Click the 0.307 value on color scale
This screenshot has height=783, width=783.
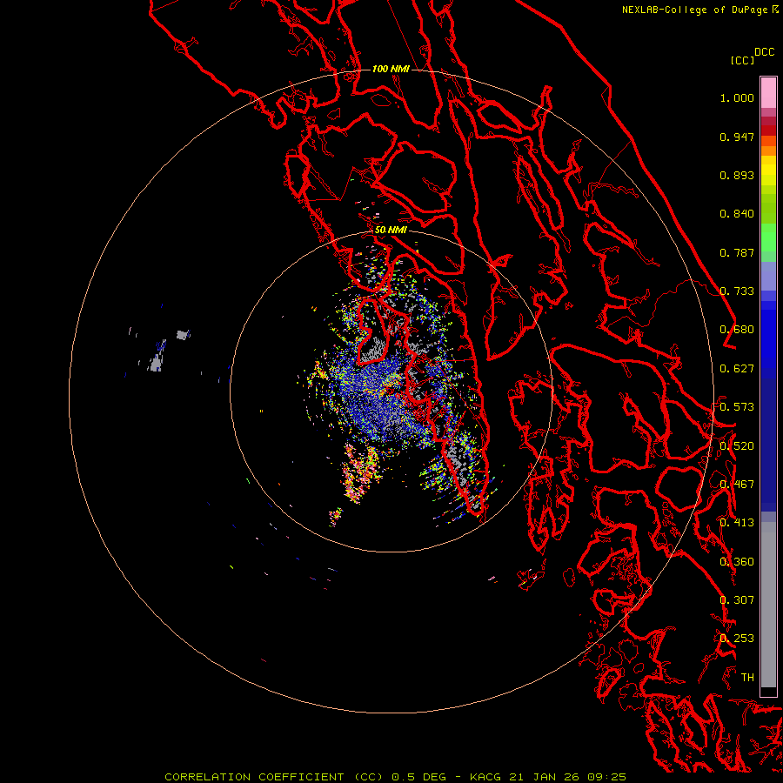pos(737,600)
